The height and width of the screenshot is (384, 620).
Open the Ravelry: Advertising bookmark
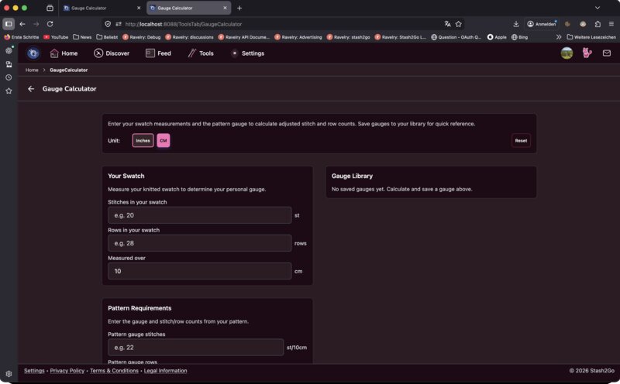click(298, 37)
